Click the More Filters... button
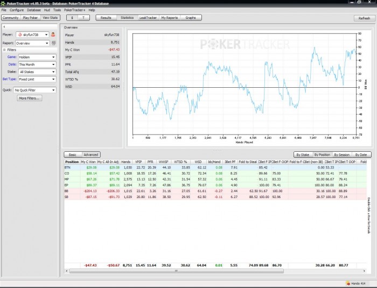377x288 pixels. [x=29, y=99]
